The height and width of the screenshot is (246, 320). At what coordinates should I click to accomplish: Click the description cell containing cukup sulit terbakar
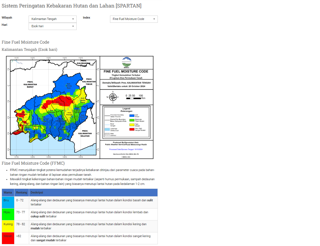coord(93,214)
